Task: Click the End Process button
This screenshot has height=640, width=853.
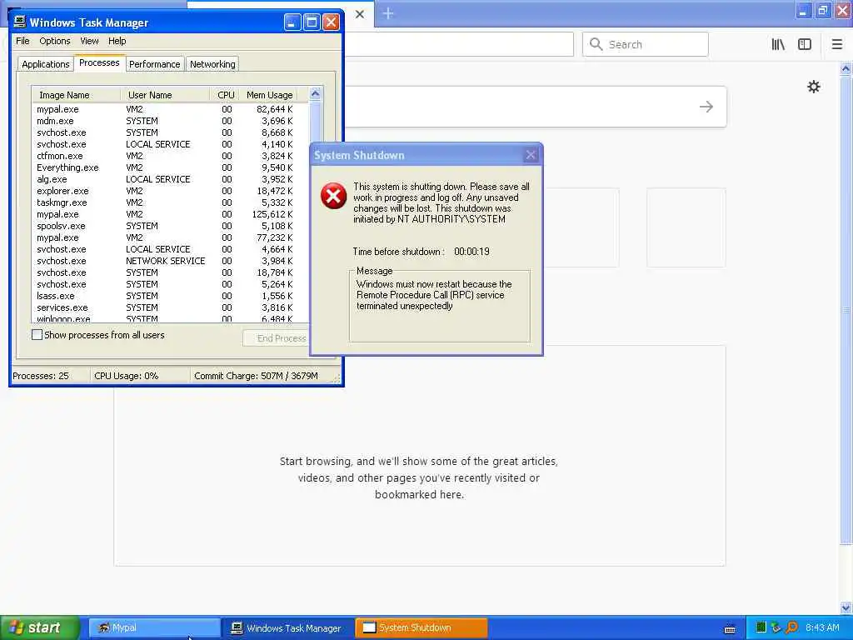Action: 276,338
